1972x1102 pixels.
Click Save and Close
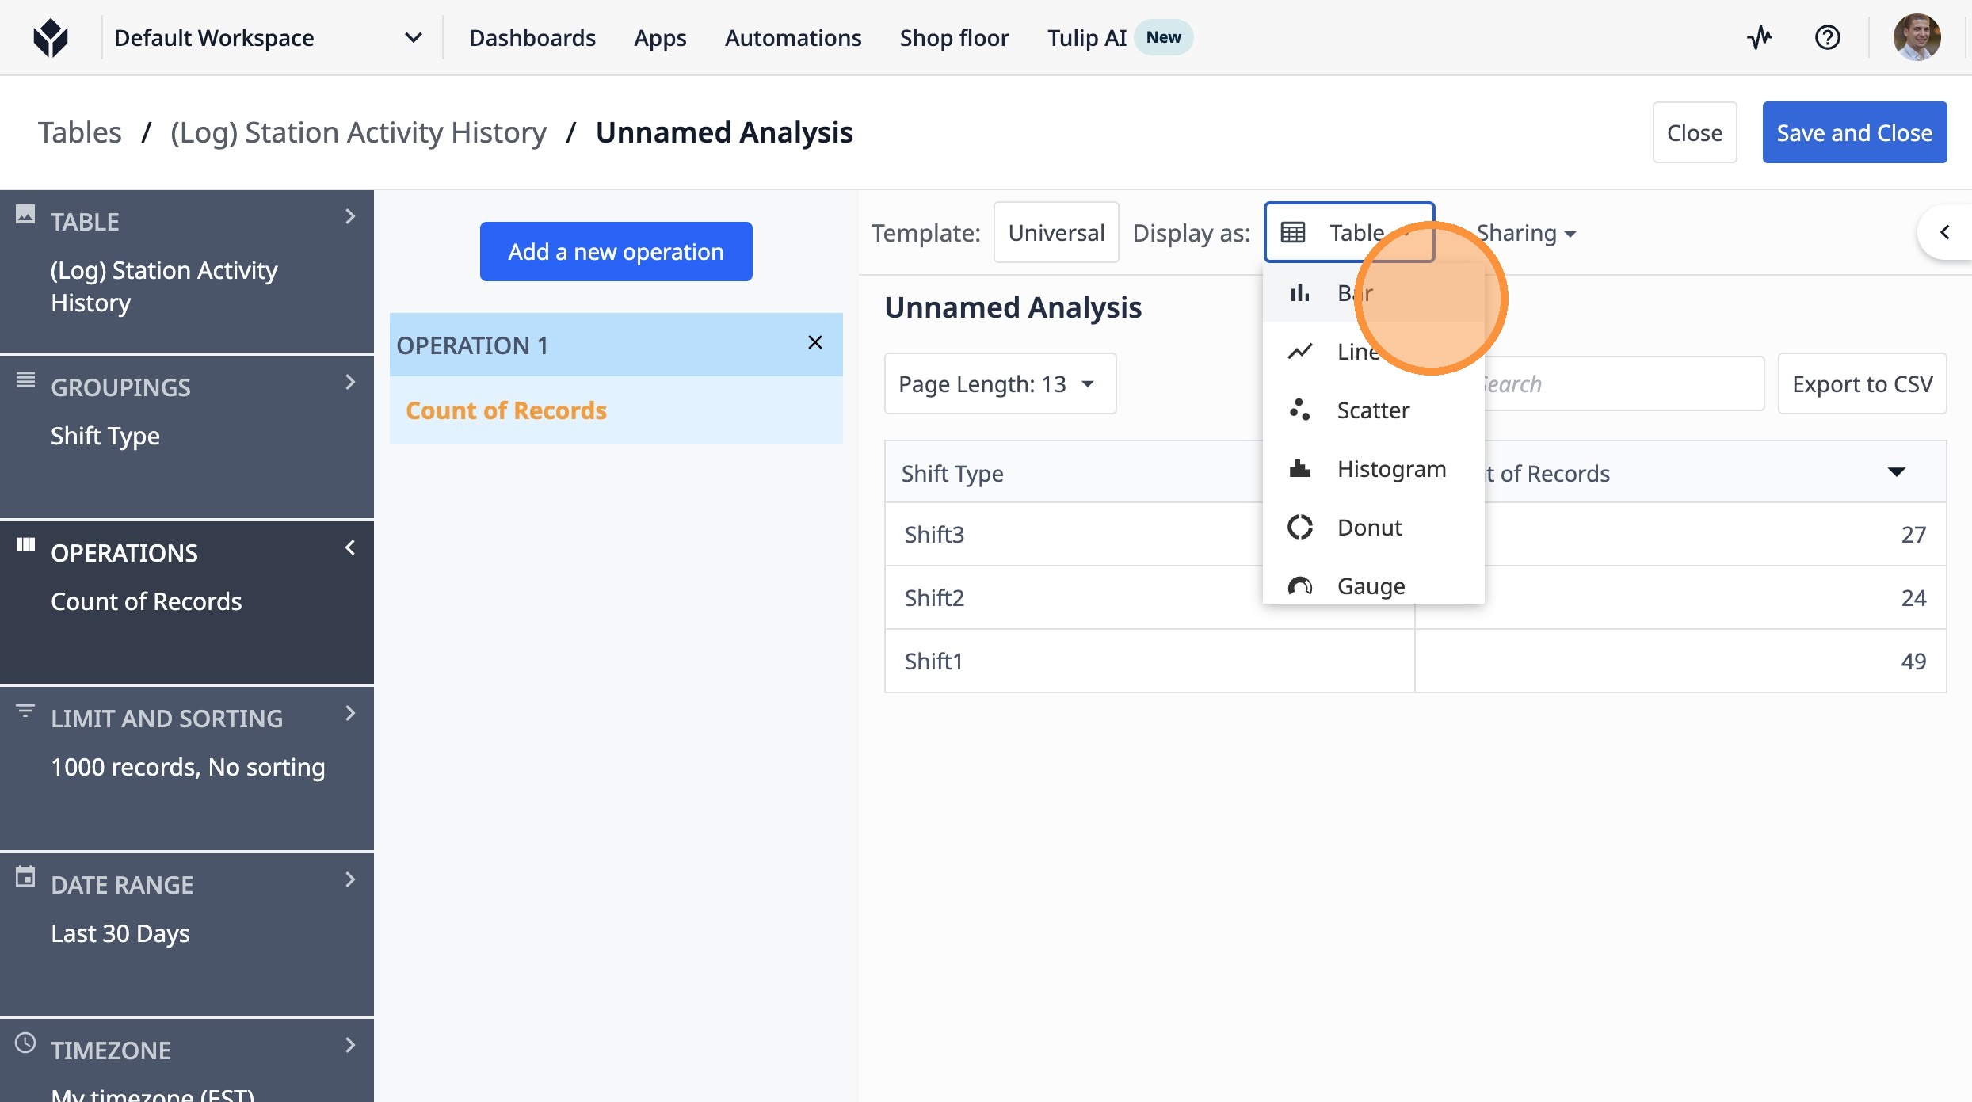tap(1854, 133)
